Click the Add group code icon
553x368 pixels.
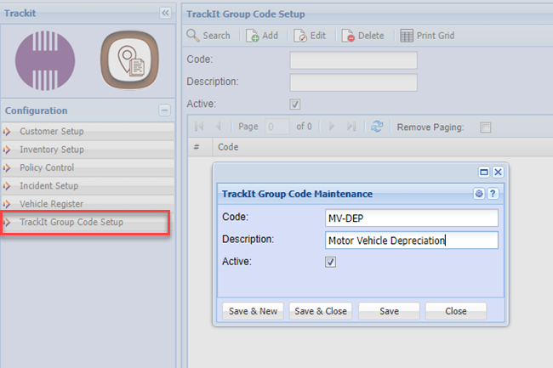253,36
